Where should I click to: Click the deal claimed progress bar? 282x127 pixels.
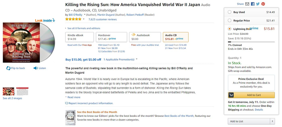251,42
